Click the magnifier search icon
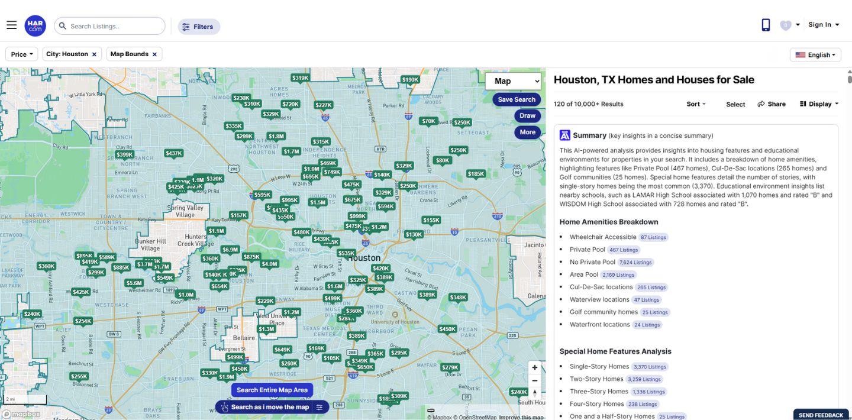 62,26
